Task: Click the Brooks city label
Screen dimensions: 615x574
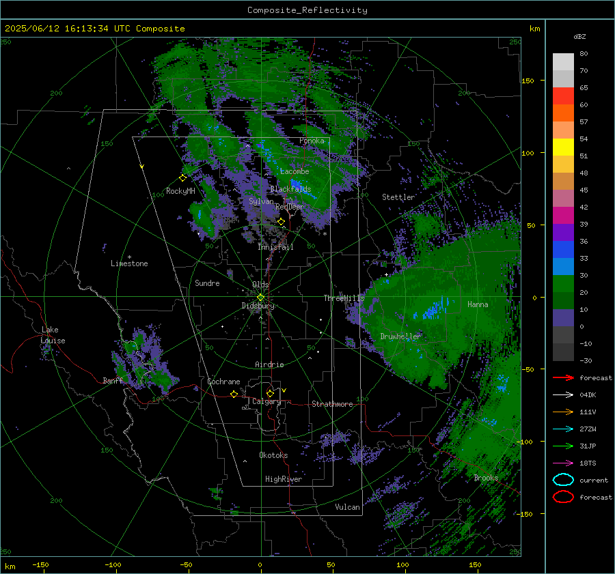Action: [x=486, y=478]
